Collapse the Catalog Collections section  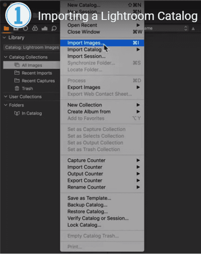pyautogui.click(x=6, y=57)
